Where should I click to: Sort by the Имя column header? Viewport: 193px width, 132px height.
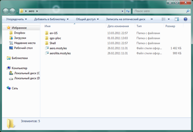click(x=48, y=26)
